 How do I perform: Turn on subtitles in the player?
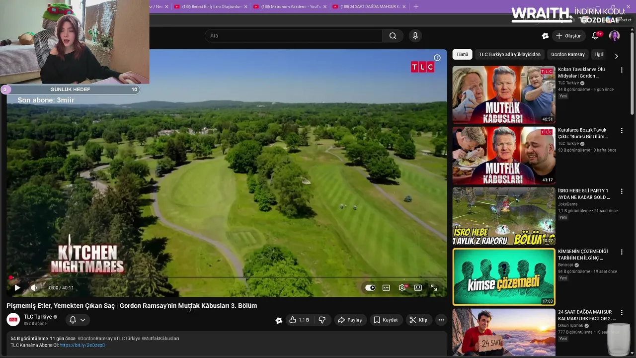point(386,288)
